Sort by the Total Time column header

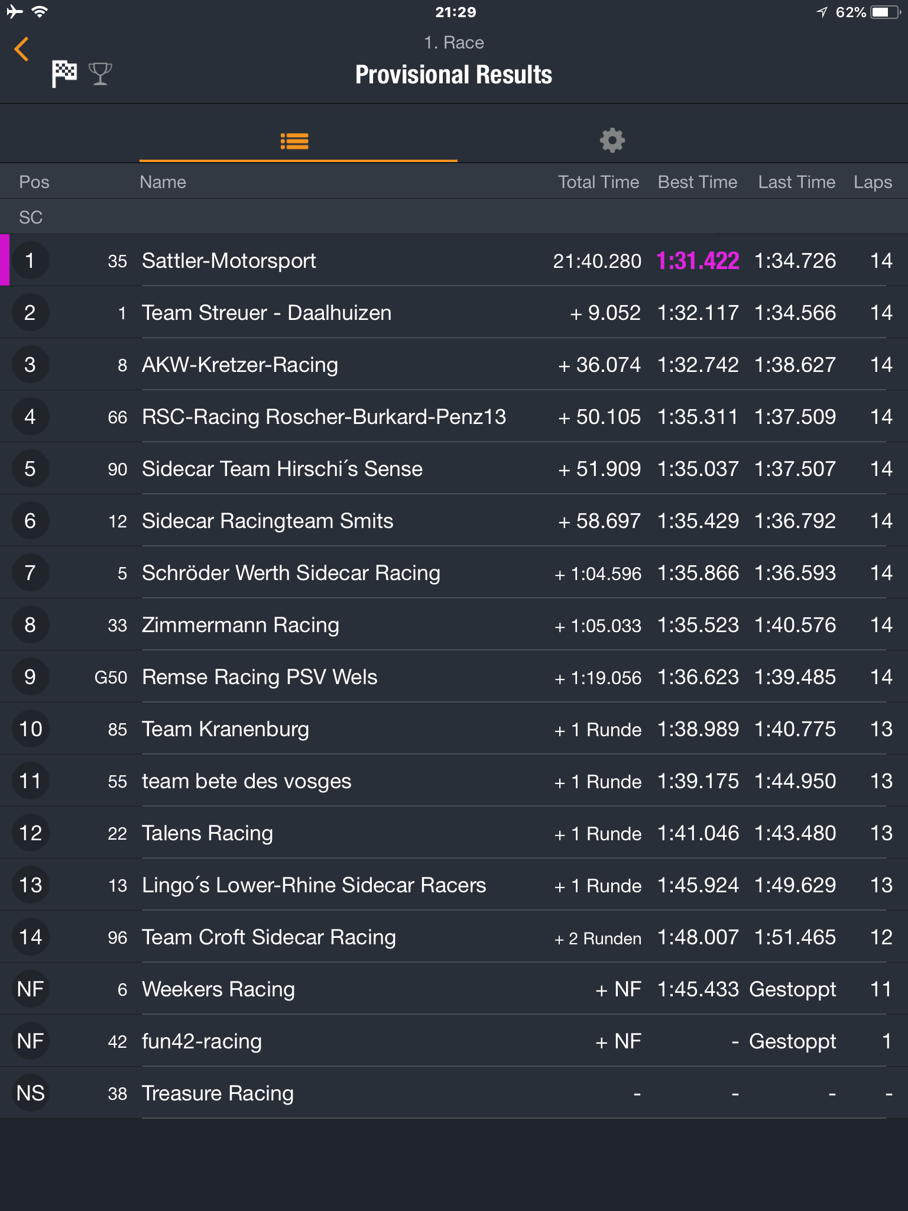pyautogui.click(x=598, y=182)
